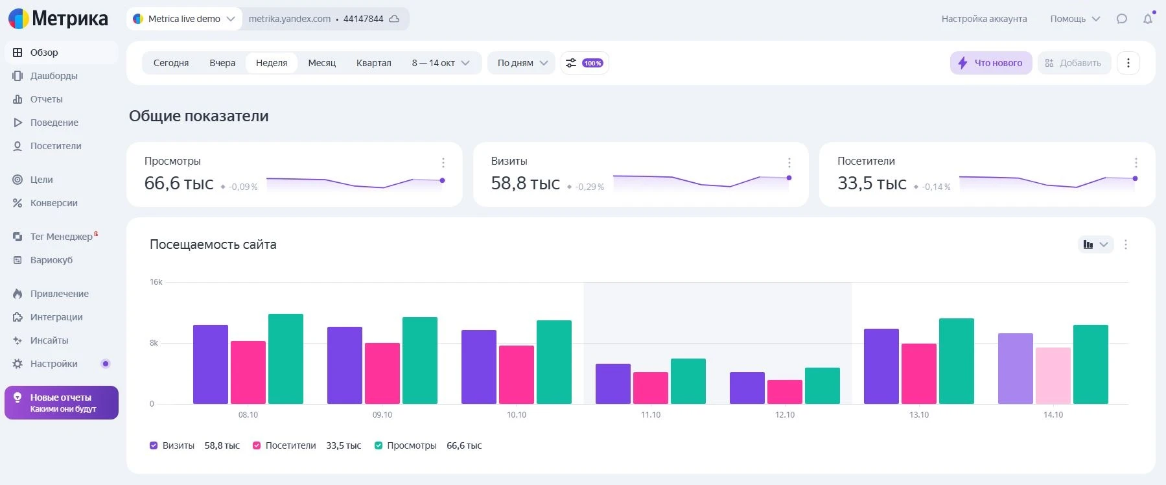The image size is (1166, 485).
Task: Click the toolbar three-dot more options button
Action: point(1128,63)
